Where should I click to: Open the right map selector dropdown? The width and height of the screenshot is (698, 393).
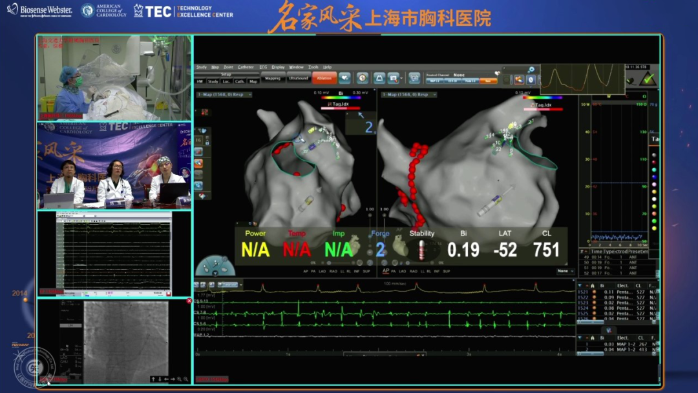coord(408,95)
